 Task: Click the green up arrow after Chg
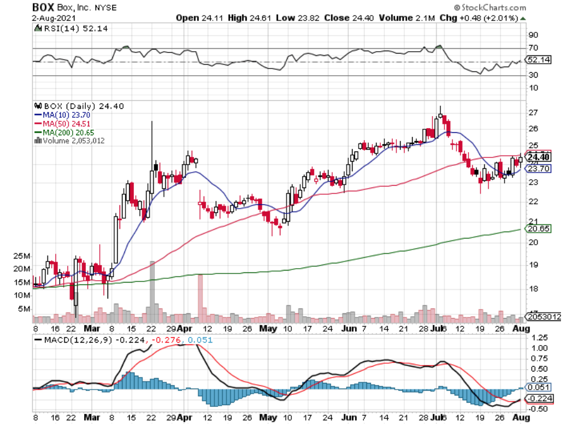pyautogui.click(x=523, y=18)
